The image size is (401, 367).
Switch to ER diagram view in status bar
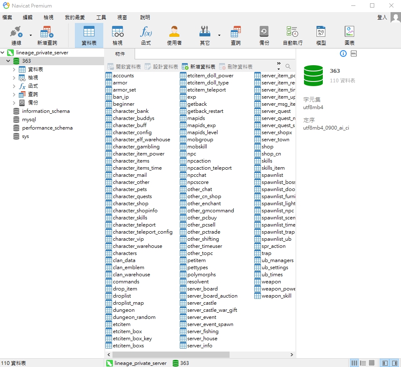click(372, 363)
